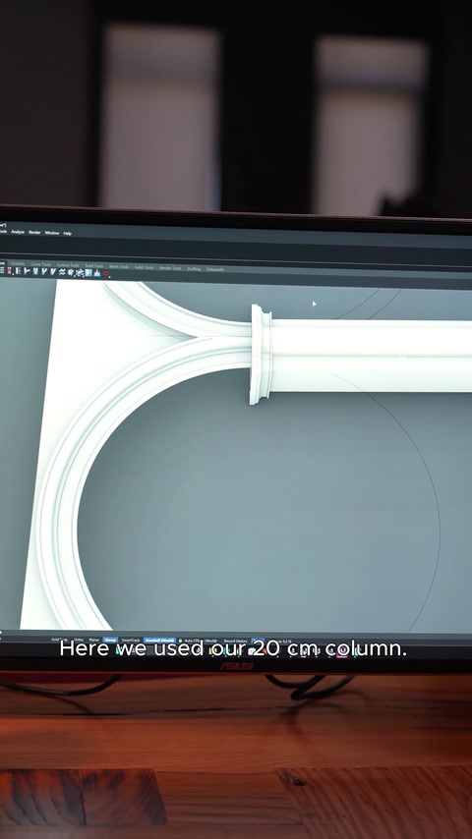Click the blue cleaning-brush toolbar icon
The width and height of the screenshot is (472, 839).
coord(97,273)
